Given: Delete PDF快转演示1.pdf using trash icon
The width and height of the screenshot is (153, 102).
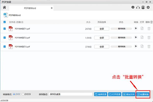Looking at the screenshot, I should [x=149, y=29].
